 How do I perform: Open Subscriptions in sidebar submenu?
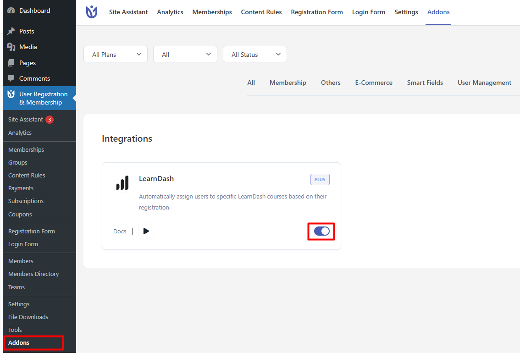coord(26,201)
